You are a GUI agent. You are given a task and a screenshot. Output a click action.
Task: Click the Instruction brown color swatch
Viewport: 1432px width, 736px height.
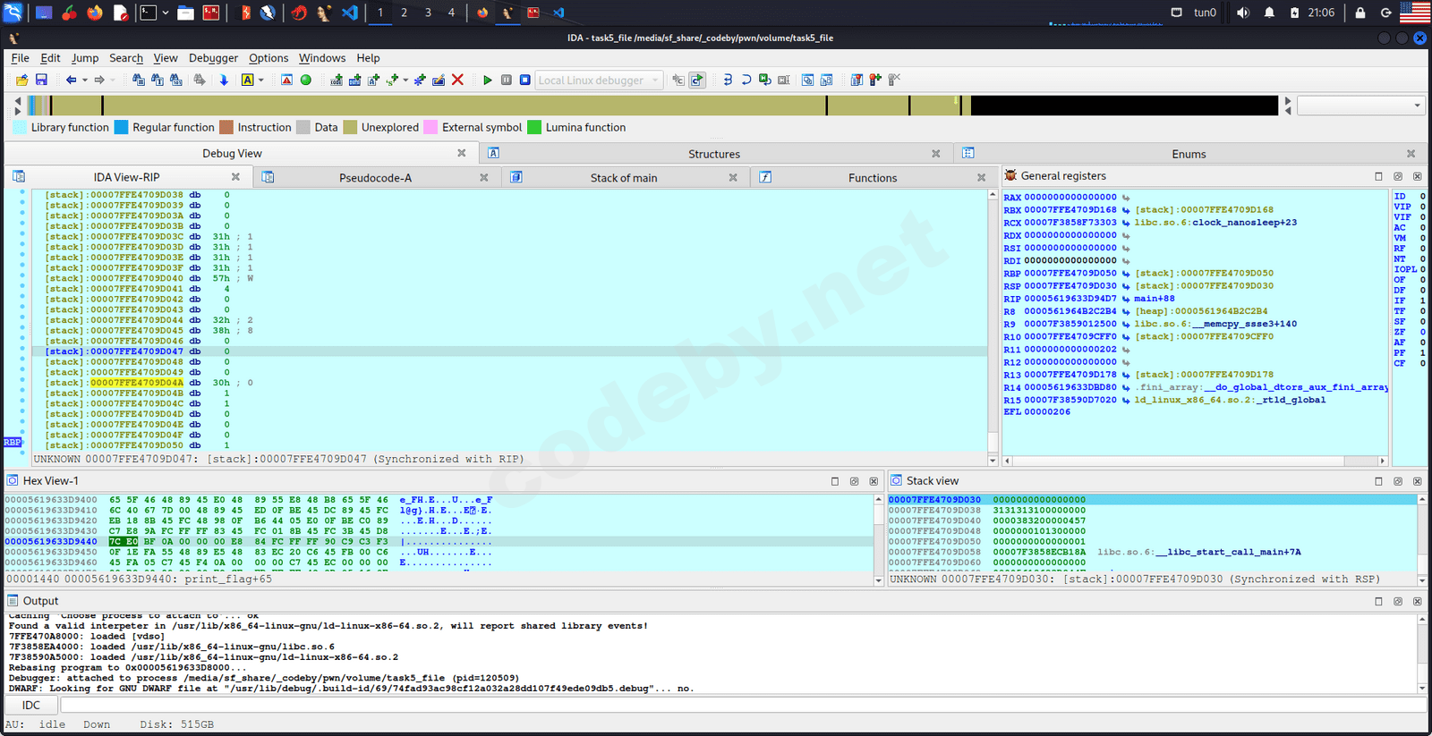point(226,128)
